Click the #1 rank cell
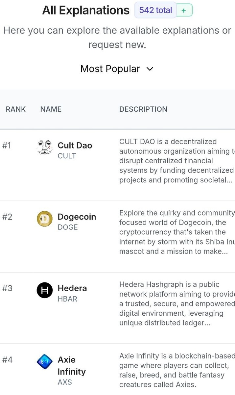The image size is (235, 395). tap(7, 145)
